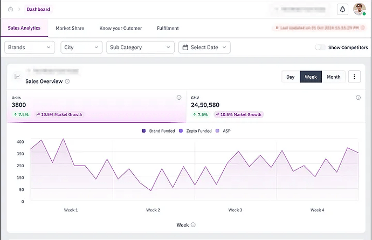Select the Day view button
Image resolution: width=372 pixels, height=240 pixels.
click(x=290, y=77)
